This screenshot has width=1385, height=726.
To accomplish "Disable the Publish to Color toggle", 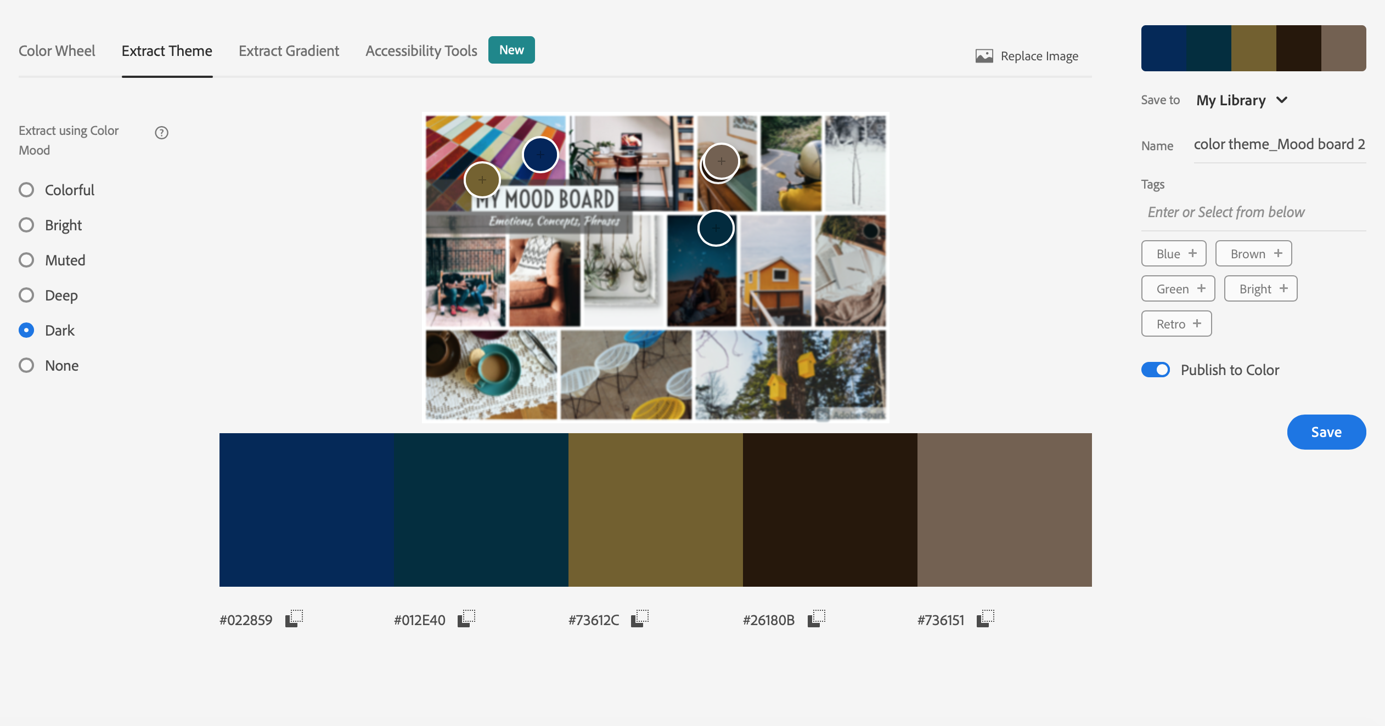I will tap(1156, 370).
